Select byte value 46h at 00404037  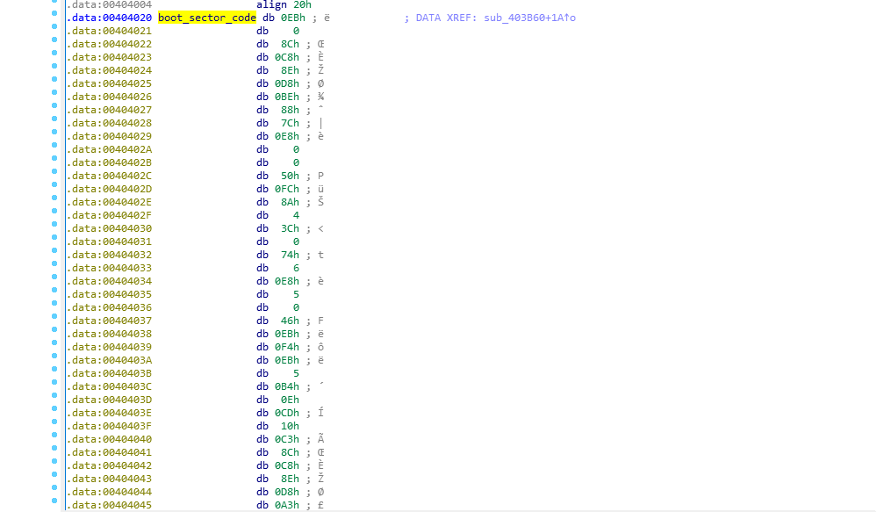(x=290, y=321)
